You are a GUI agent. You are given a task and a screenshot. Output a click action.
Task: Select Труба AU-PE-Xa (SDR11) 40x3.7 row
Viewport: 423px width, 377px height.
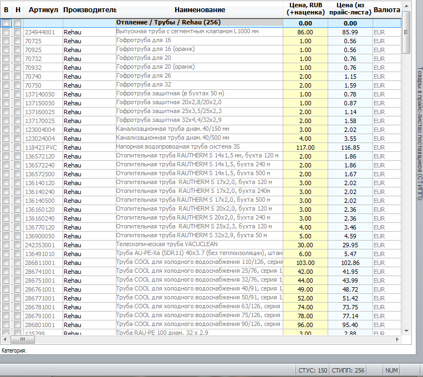point(201,254)
